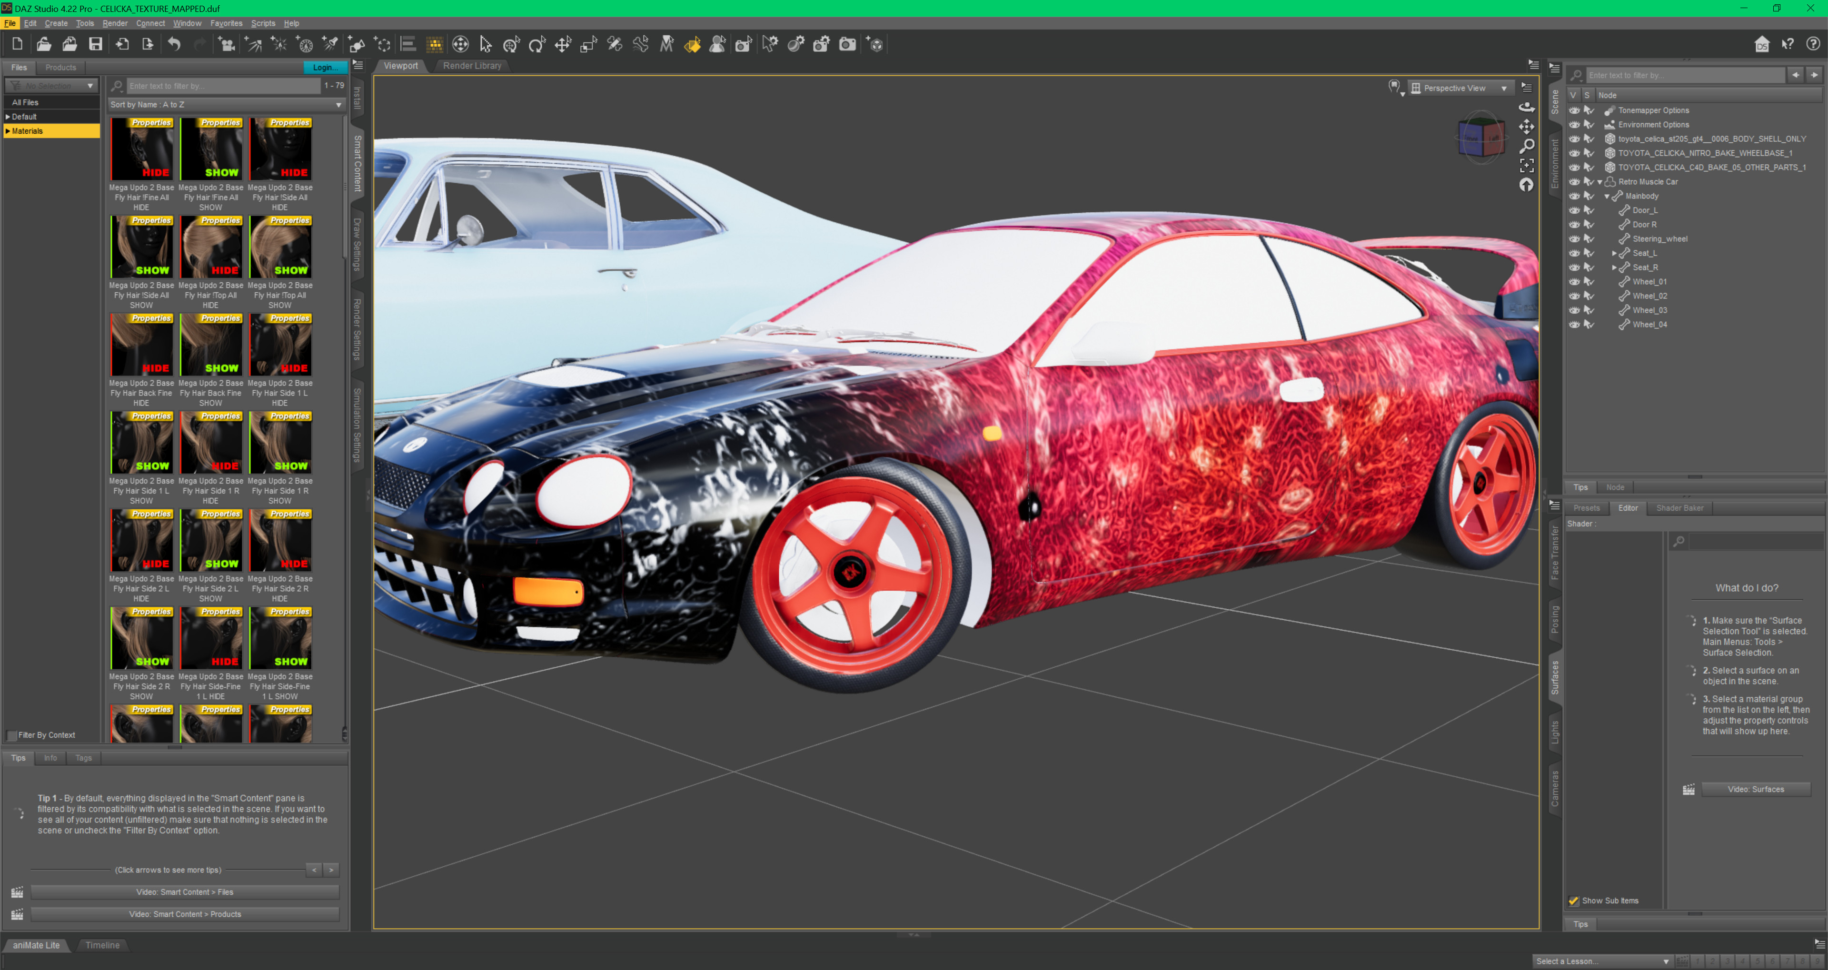Switch to the Timeline tab

[102, 944]
